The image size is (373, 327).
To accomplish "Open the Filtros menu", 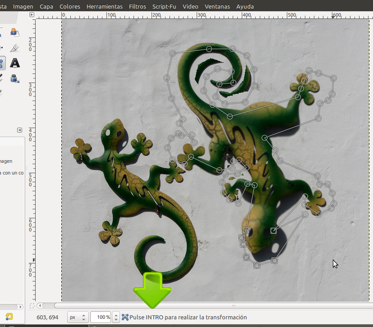I will [137, 7].
